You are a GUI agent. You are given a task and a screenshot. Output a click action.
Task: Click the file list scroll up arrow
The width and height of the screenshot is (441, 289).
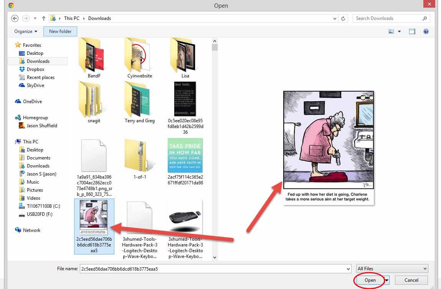tap(215, 41)
